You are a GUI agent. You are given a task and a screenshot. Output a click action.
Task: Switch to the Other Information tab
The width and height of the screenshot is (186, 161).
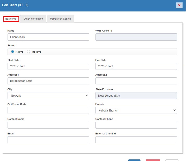click(x=33, y=19)
